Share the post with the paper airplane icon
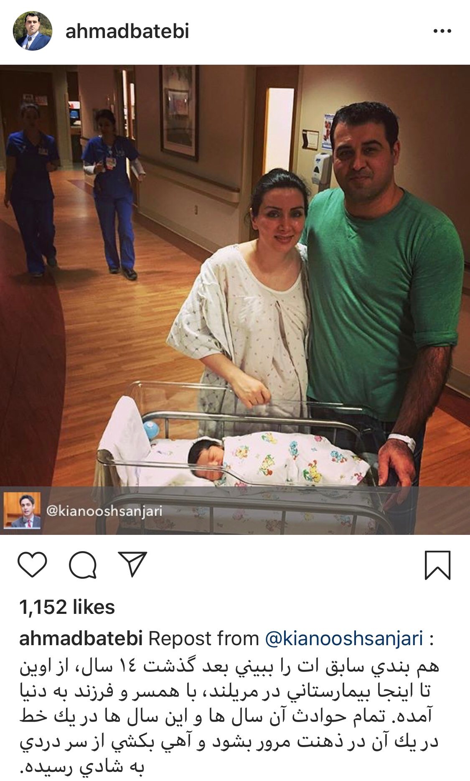 click(132, 565)
